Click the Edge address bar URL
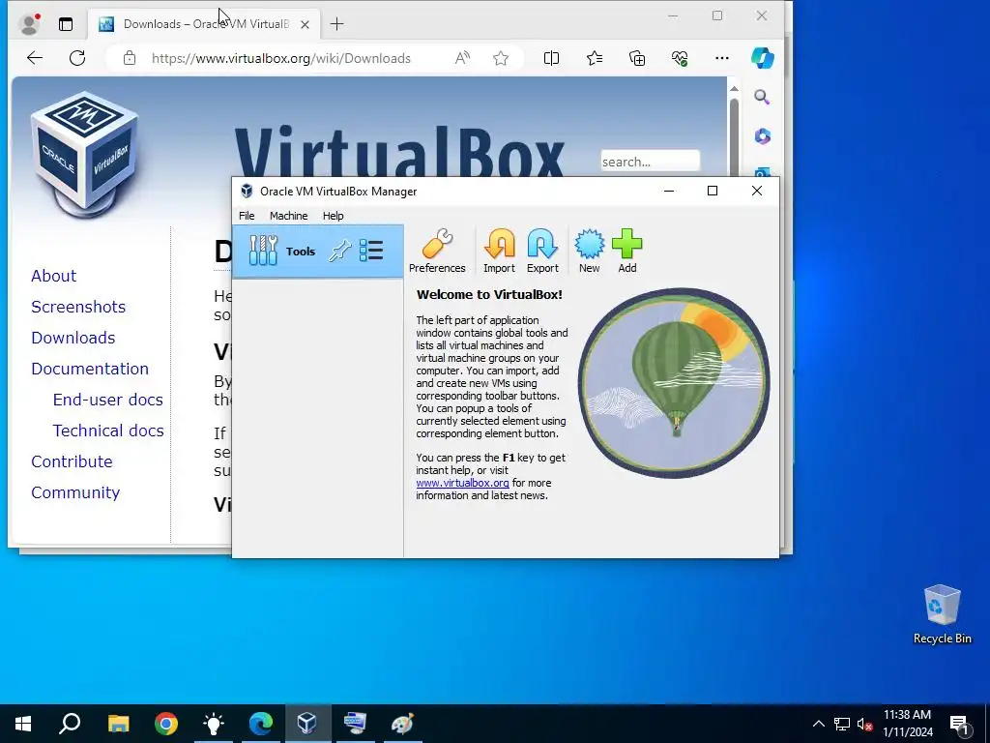 [x=281, y=58]
